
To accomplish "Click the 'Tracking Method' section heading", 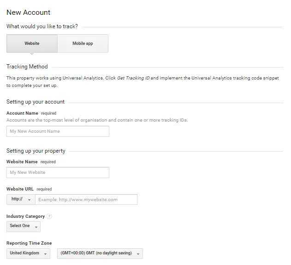I will tap(27, 67).
